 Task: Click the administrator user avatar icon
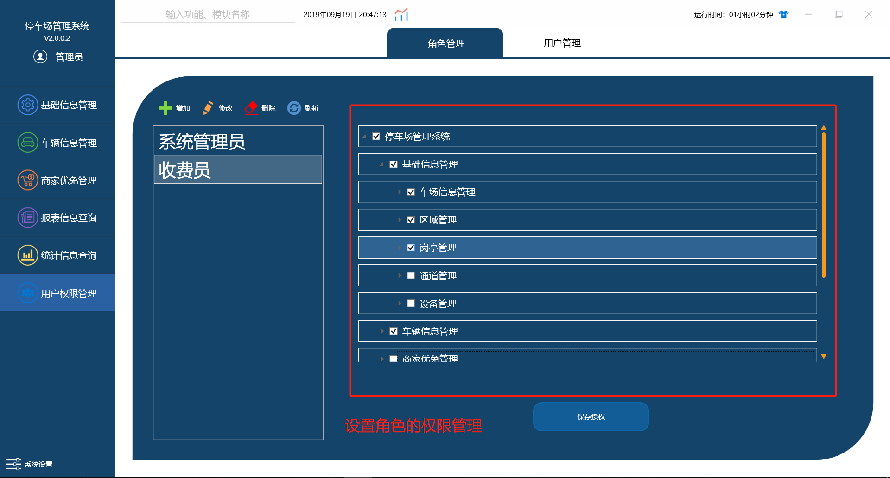click(x=40, y=56)
